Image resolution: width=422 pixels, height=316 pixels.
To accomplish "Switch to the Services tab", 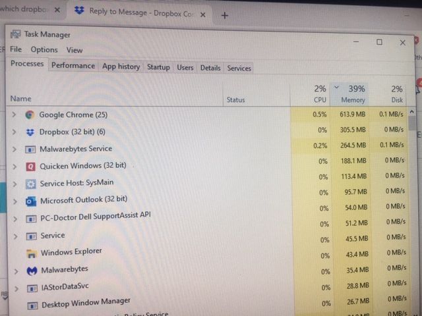I will tap(239, 68).
